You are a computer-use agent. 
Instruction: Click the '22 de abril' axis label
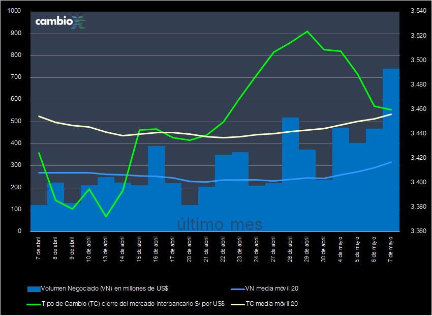coord(223,249)
